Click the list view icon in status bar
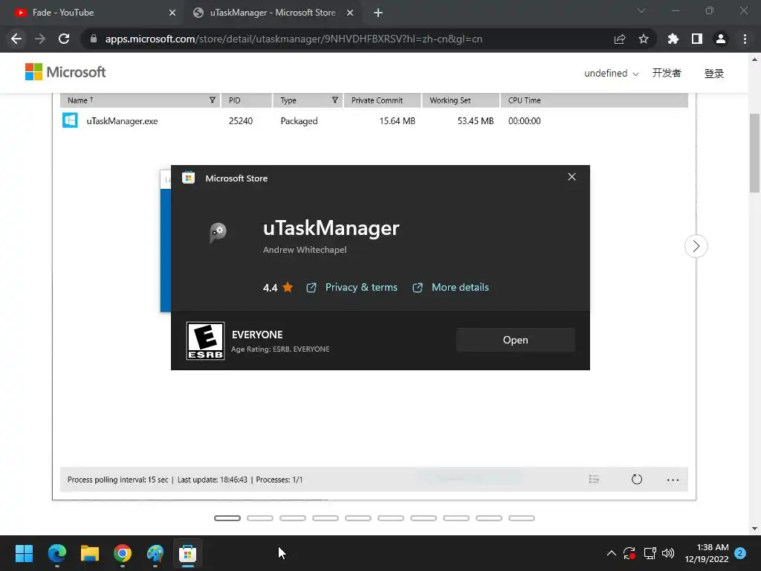Image resolution: width=761 pixels, height=571 pixels. coord(594,480)
